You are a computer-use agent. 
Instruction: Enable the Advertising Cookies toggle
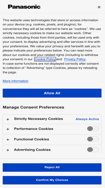(x=93, y=150)
